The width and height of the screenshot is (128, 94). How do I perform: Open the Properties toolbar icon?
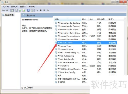[x=16, y=11]
